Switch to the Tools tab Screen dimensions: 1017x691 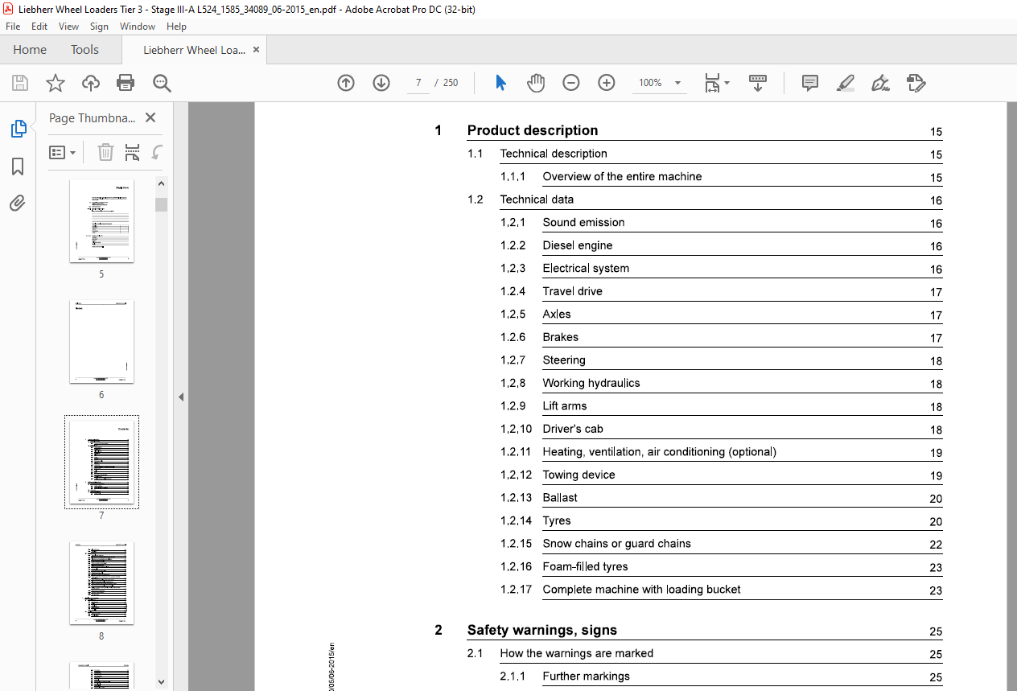point(84,50)
